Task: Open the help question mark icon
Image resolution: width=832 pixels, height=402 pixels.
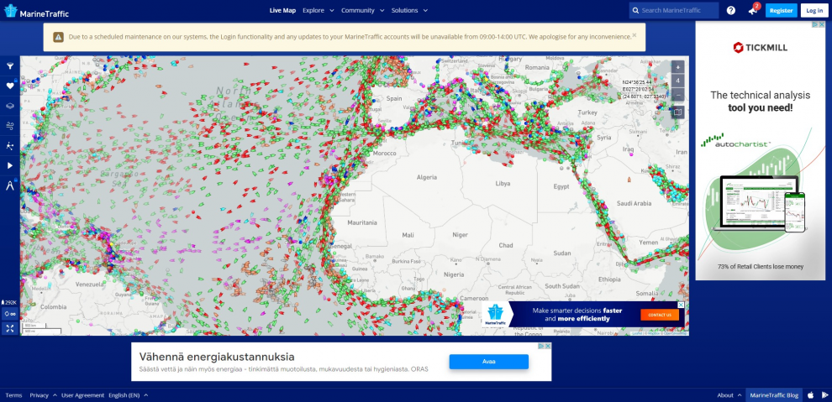Action: coord(730,10)
